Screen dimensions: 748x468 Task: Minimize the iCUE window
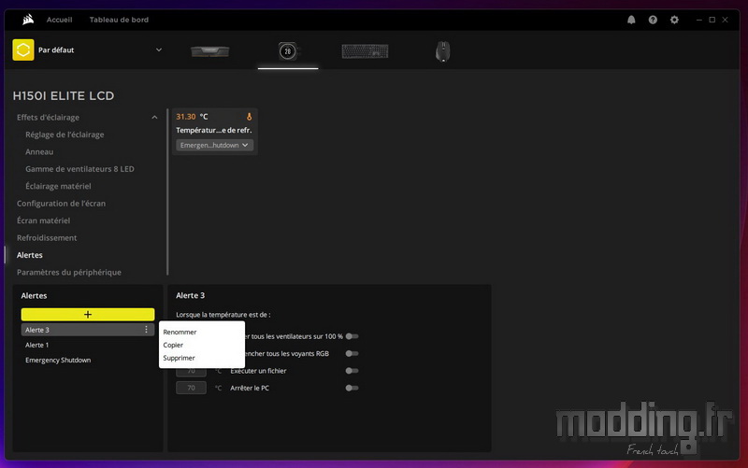[698, 20]
